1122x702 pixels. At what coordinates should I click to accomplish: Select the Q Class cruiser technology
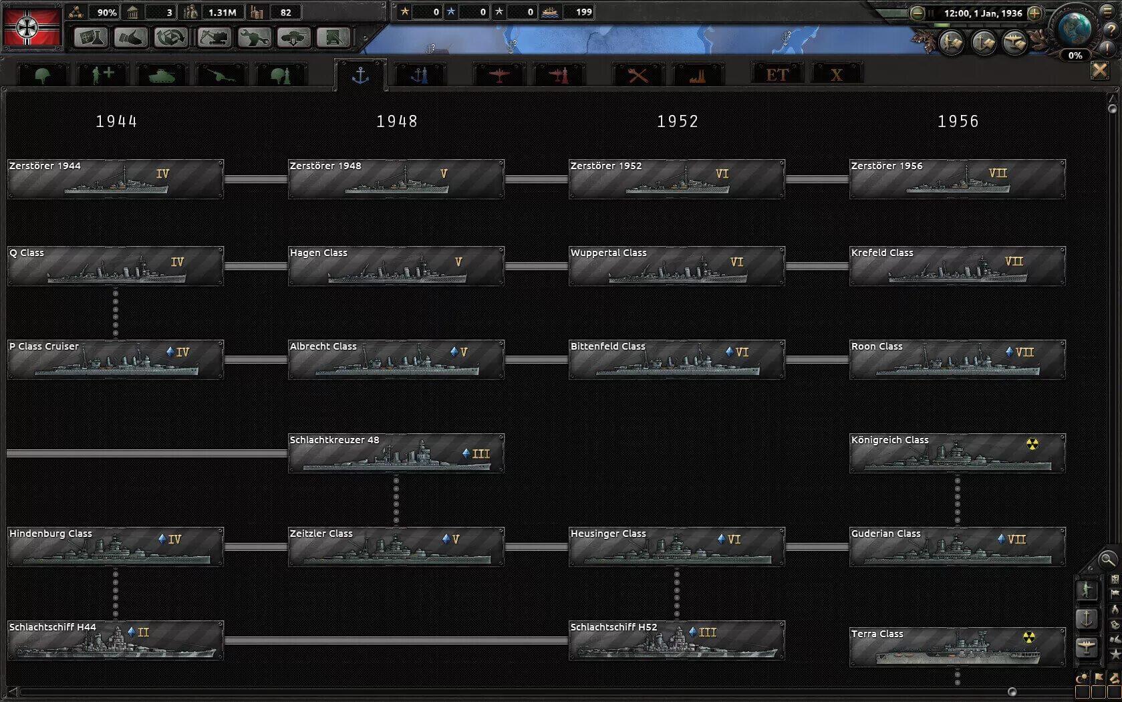pos(116,265)
